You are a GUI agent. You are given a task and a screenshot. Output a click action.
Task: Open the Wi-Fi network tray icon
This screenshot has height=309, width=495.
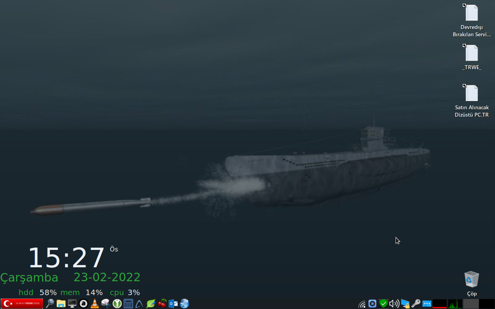coord(362,304)
